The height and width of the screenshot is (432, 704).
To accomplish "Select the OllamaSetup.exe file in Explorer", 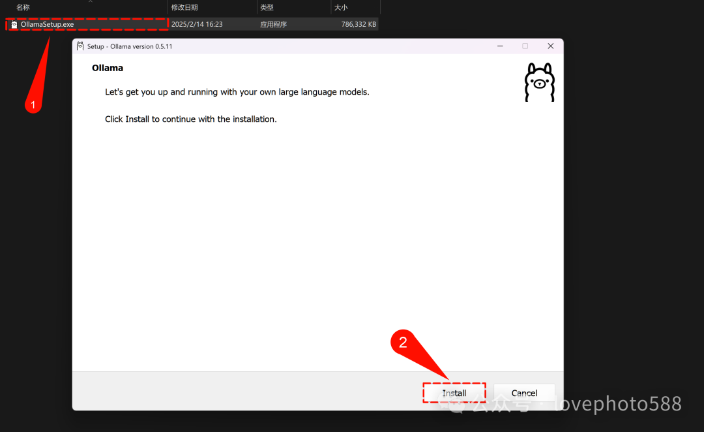I will (192, 24).
